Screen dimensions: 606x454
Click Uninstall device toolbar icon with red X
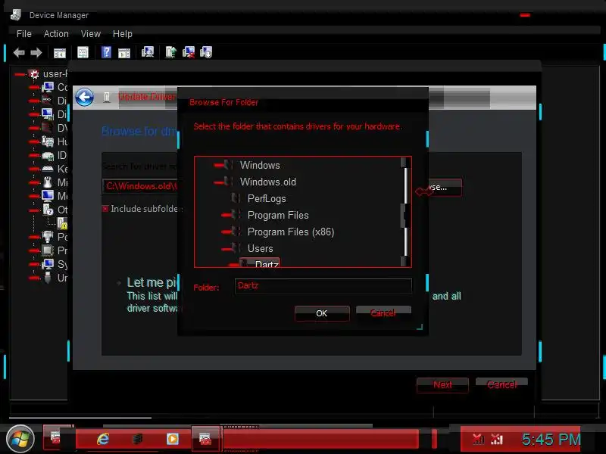tap(189, 52)
